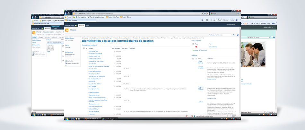Click the navigate-up folder icon in ribbon
The image size is (305, 130).
76,25
